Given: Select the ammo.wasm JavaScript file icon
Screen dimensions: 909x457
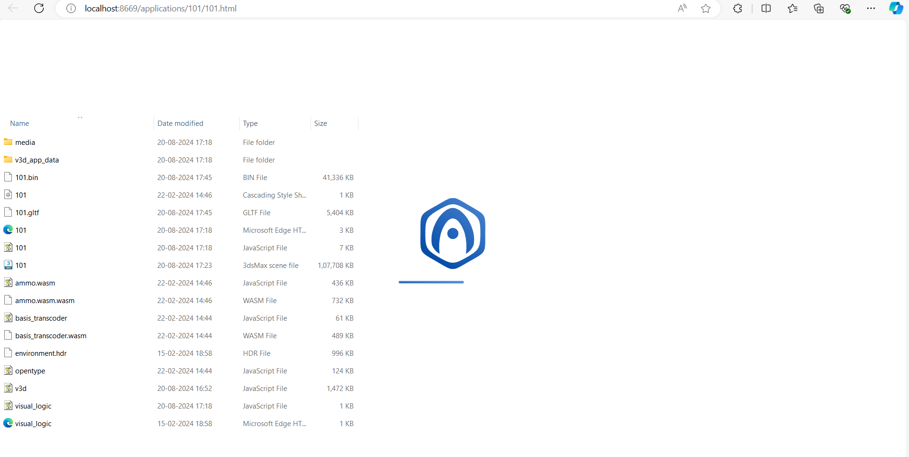Looking at the screenshot, I should tap(8, 283).
